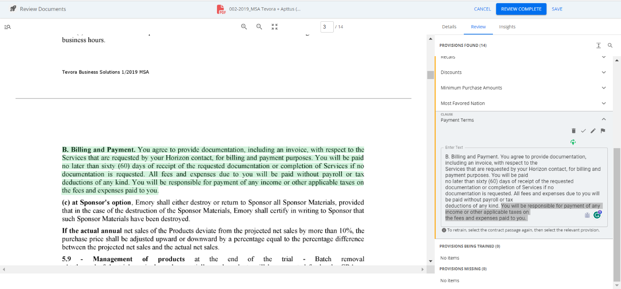Switch to the Details tab

click(x=449, y=27)
